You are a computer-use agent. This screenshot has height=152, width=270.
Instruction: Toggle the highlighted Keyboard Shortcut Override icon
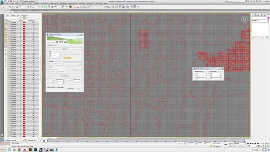pos(70,7)
